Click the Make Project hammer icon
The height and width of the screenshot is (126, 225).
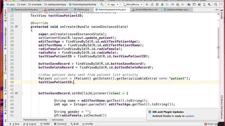[x=102, y=5]
